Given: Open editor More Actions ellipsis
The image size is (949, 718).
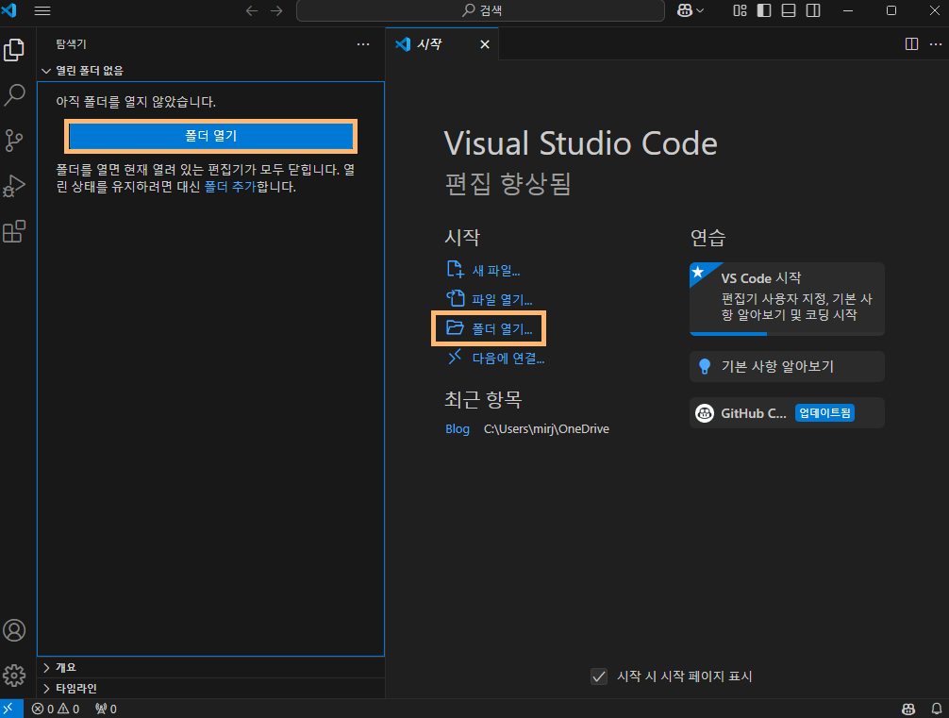Looking at the screenshot, I should [936, 44].
